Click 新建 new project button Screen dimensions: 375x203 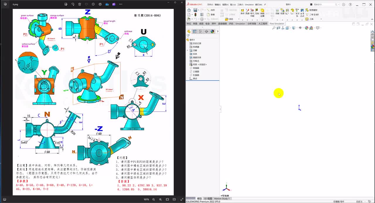(211, 14)
